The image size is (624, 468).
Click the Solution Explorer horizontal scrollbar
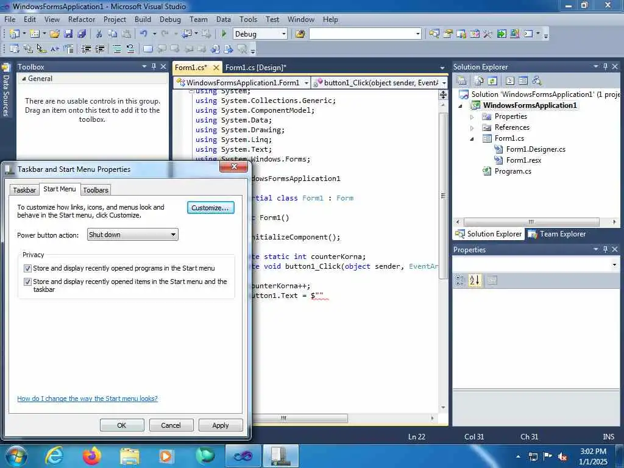tap(531, 222)
